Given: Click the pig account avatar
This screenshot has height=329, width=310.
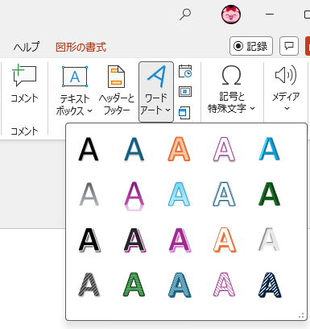Looking at the screenshot, I should 231,15.
